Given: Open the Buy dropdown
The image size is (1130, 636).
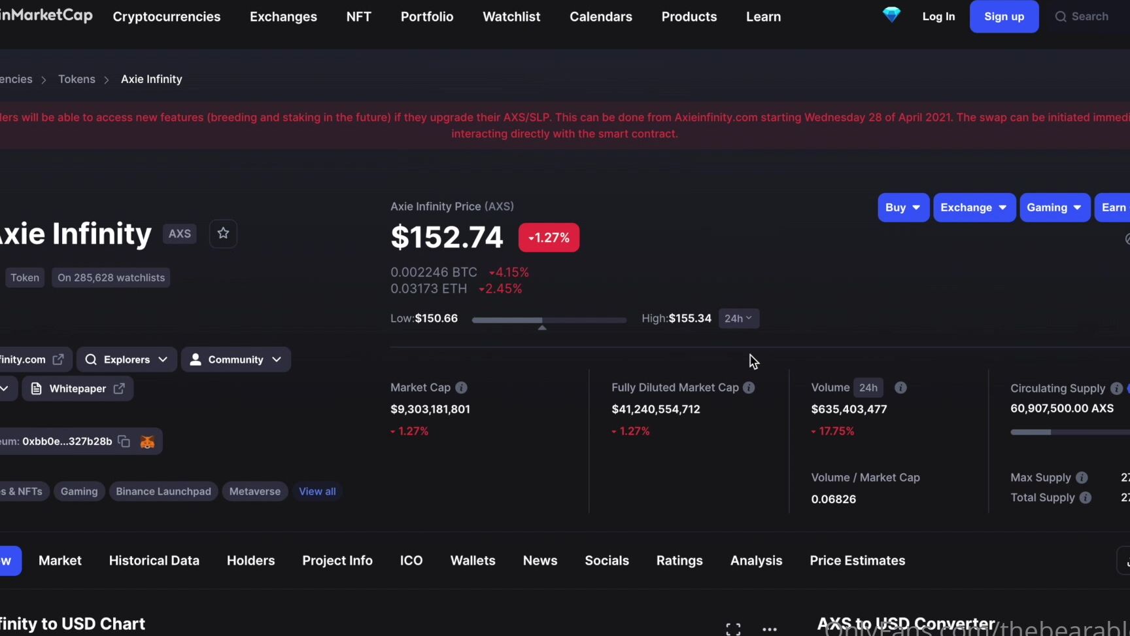Looking at the screenshot, I should [902, 207].
